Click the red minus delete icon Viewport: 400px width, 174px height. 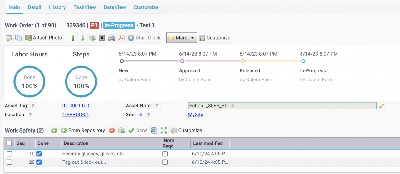[x=112, y=130]
